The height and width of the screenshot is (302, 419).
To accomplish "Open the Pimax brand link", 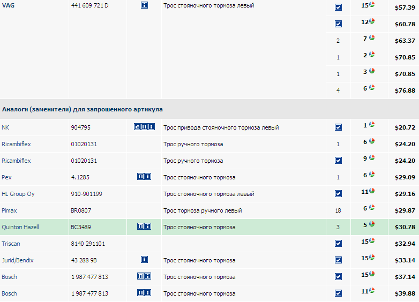I will [9, 210].
